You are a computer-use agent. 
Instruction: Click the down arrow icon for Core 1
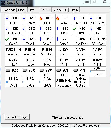(24, 39)
